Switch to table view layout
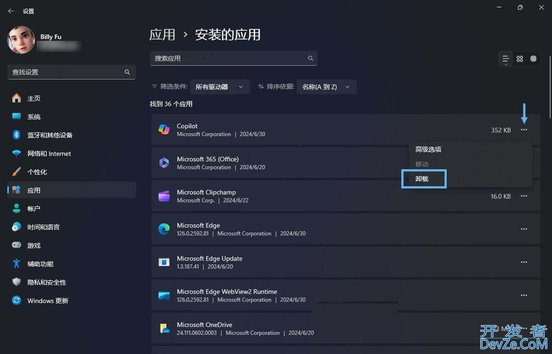This screenshot has height=354, width=552. pyautogui.click(x=534, y=59)
